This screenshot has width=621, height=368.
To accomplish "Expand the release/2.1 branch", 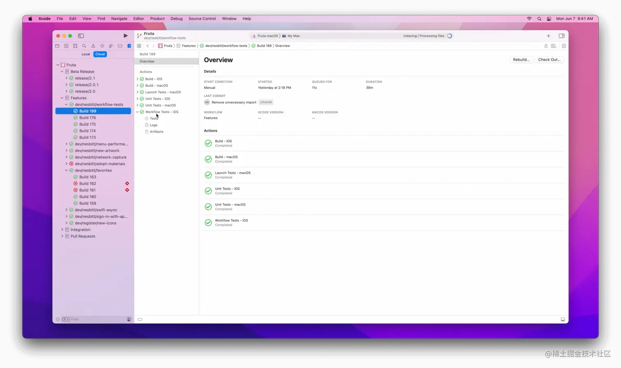I will (x=66, y=78).
